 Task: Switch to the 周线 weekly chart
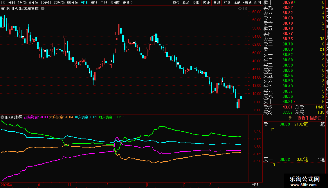coord(94,3)
